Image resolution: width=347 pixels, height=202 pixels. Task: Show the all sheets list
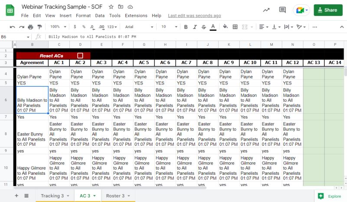coord(26,196)
